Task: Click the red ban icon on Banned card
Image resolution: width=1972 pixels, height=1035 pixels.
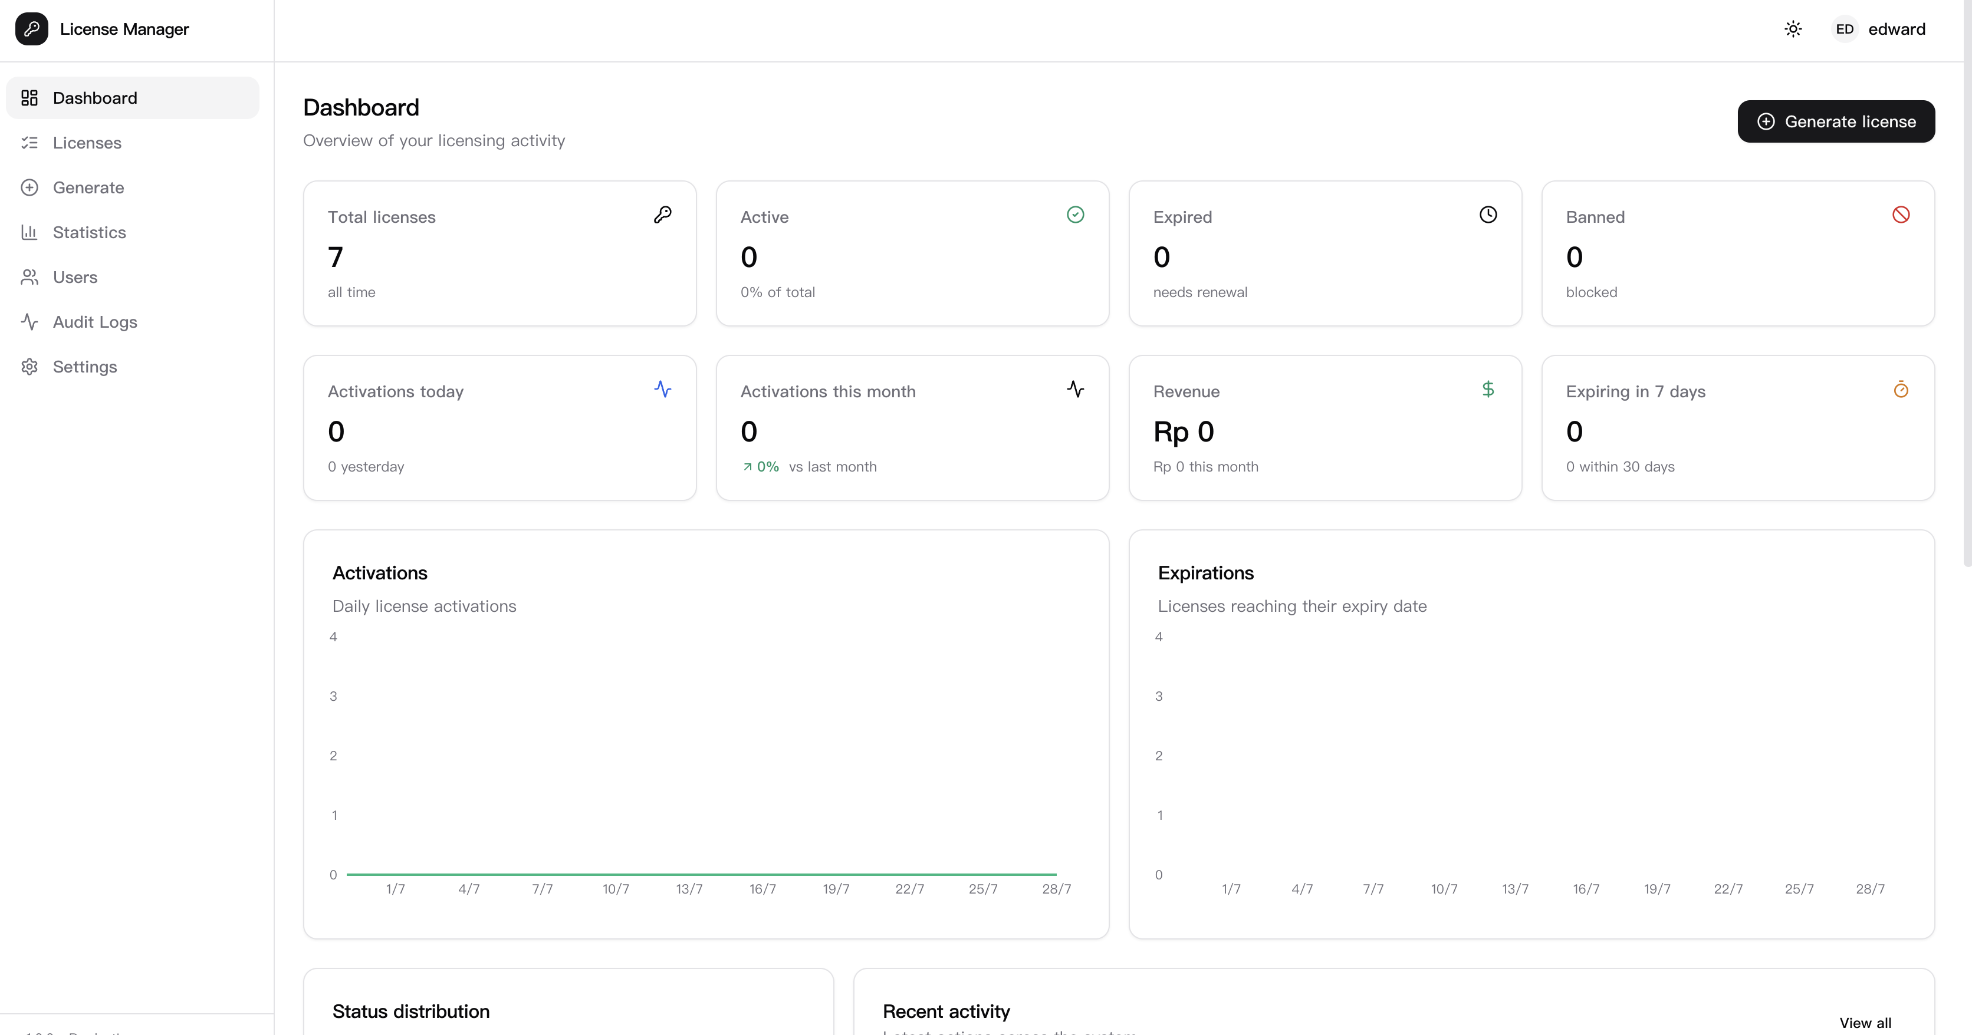Action: pos(1901,215)
